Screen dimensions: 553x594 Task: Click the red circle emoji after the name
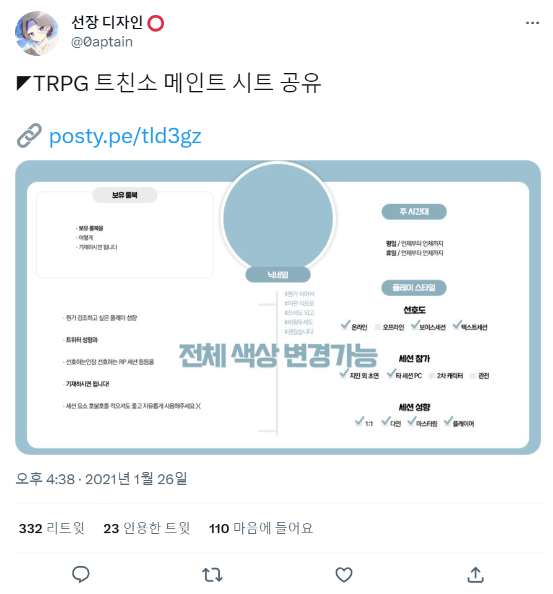(155, 23)
